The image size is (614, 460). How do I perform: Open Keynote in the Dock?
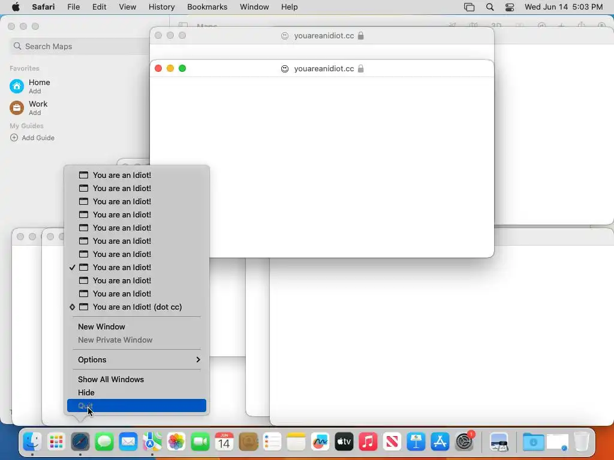(416, 442)
